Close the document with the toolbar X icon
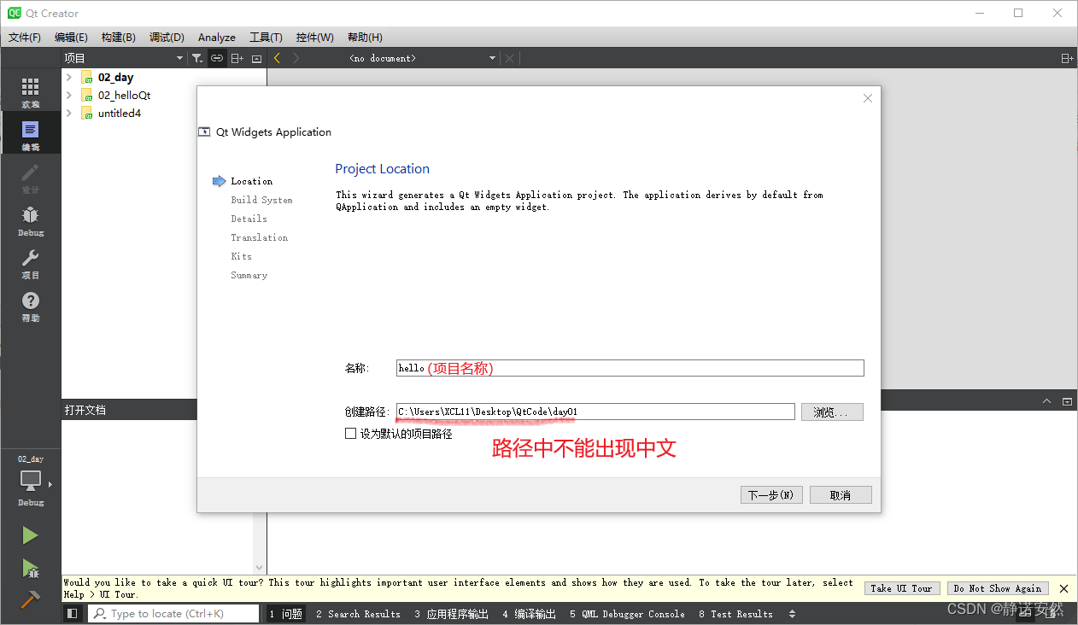1078x625 pixels. (510, 58)
